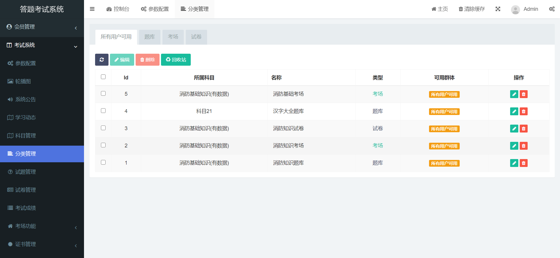Click 试卷 type text in row 3
Image resolution: width=560 pixels, height=258 pixels.
(x=378, y=128)
